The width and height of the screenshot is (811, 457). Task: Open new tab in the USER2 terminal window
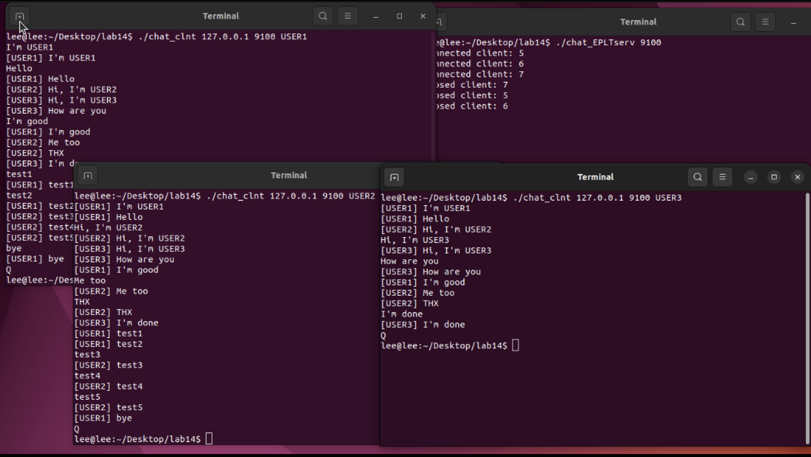tap(88, 176)
